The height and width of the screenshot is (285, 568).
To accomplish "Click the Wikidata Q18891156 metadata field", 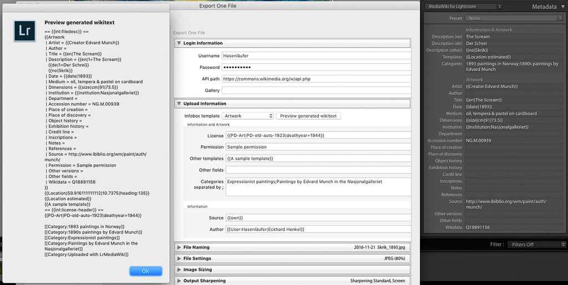I will [x=514, y=227].
